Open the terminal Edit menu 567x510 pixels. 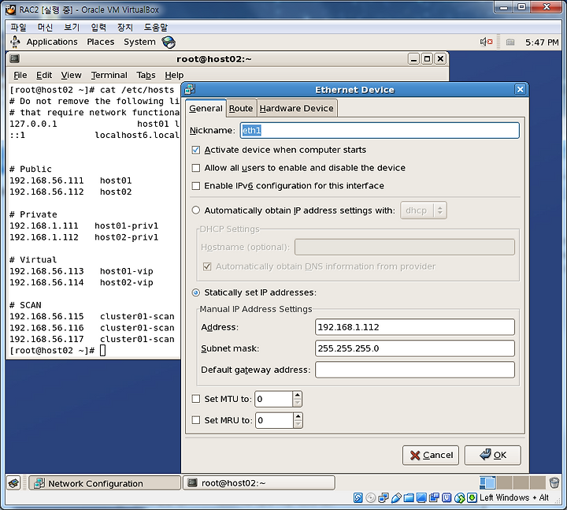coord(44,75)
